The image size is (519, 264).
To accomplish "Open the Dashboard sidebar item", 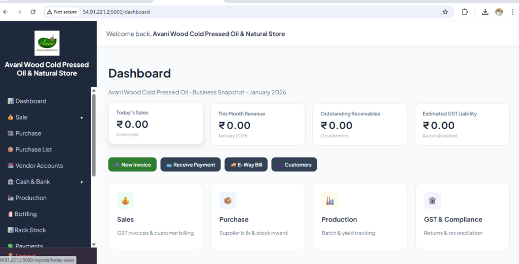I will pos(45,101).
